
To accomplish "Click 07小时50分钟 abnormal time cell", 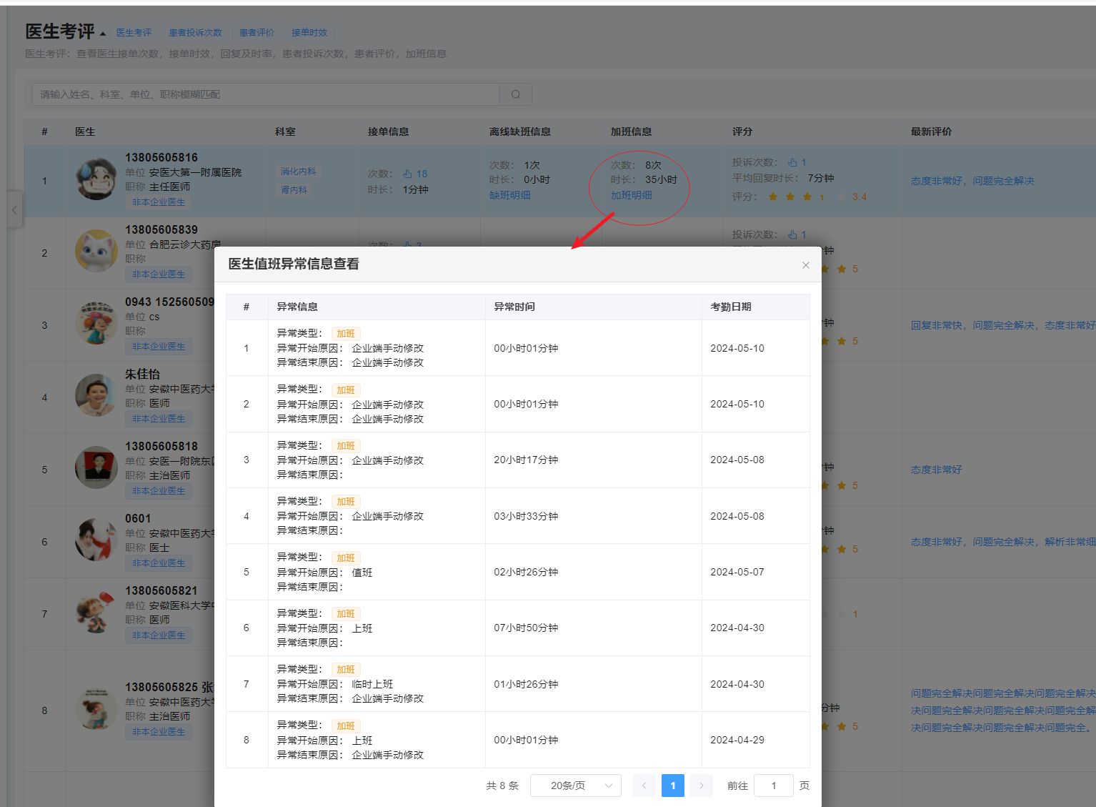I will tap(526, 628).
